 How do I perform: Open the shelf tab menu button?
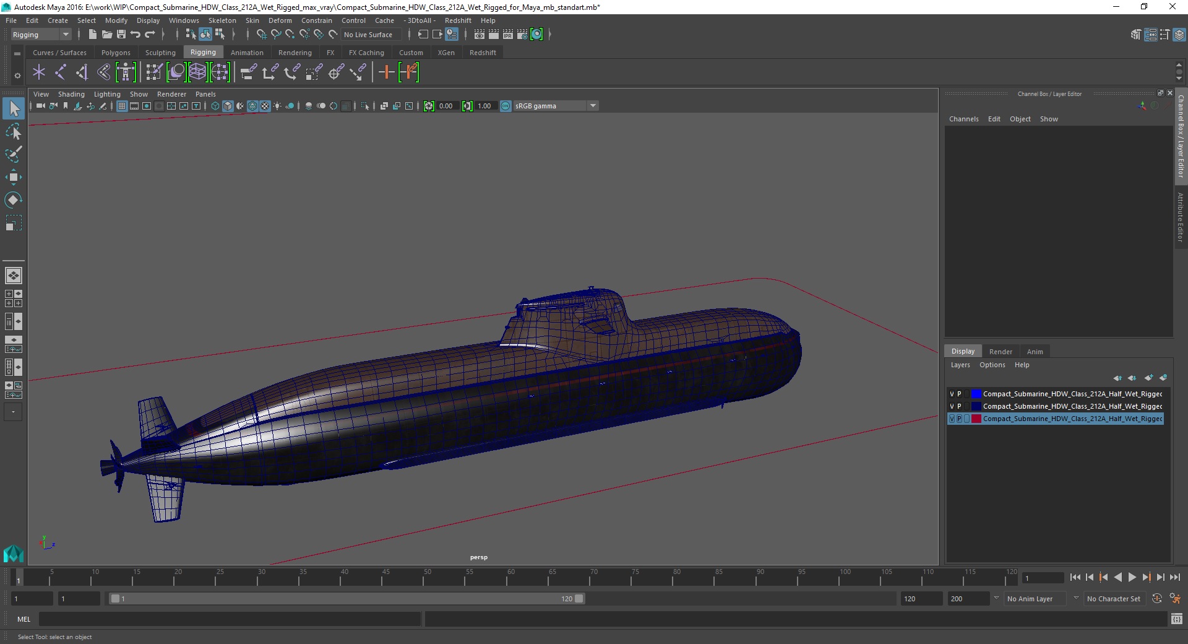coord(17,53)
